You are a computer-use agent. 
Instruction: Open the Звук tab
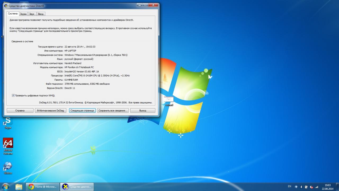click(x=32, y=14)
